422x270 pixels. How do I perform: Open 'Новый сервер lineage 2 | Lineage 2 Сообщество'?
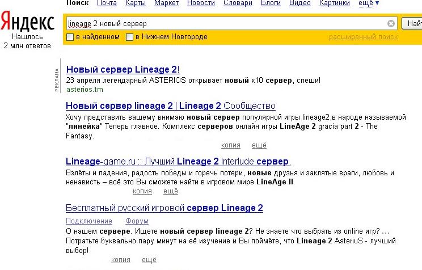tap(171, 106)
